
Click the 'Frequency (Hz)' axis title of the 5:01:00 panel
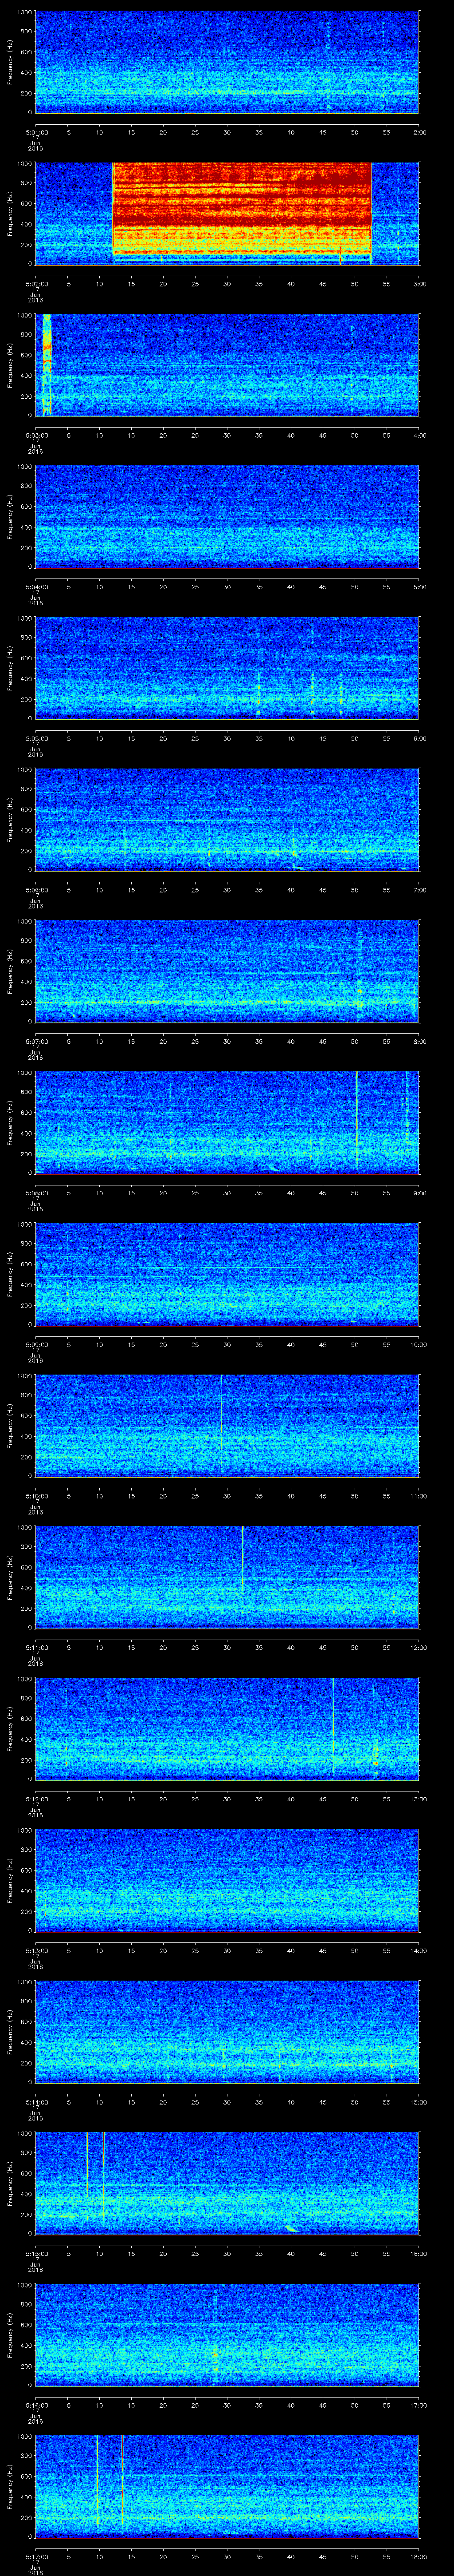tap(11, 62)
